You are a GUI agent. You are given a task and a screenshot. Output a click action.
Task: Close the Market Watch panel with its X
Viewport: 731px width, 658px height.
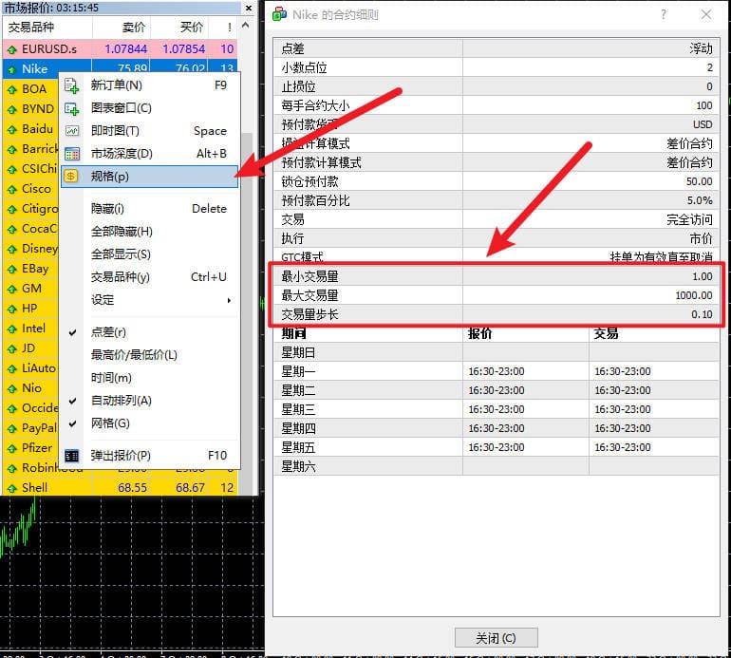[x=249, y=8]
